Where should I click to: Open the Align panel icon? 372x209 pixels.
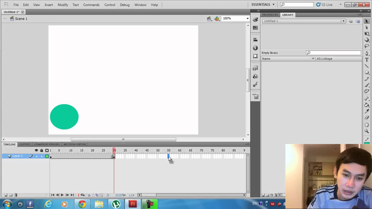[x=255, y=40]
